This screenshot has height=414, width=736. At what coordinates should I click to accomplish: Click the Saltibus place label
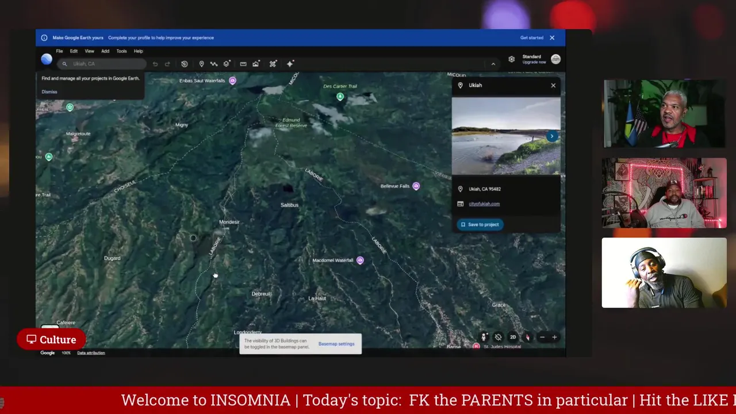[289, 205]
